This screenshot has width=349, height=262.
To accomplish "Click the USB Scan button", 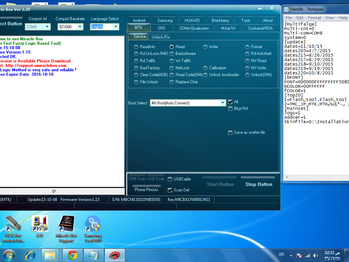I will tap(155, 179).
